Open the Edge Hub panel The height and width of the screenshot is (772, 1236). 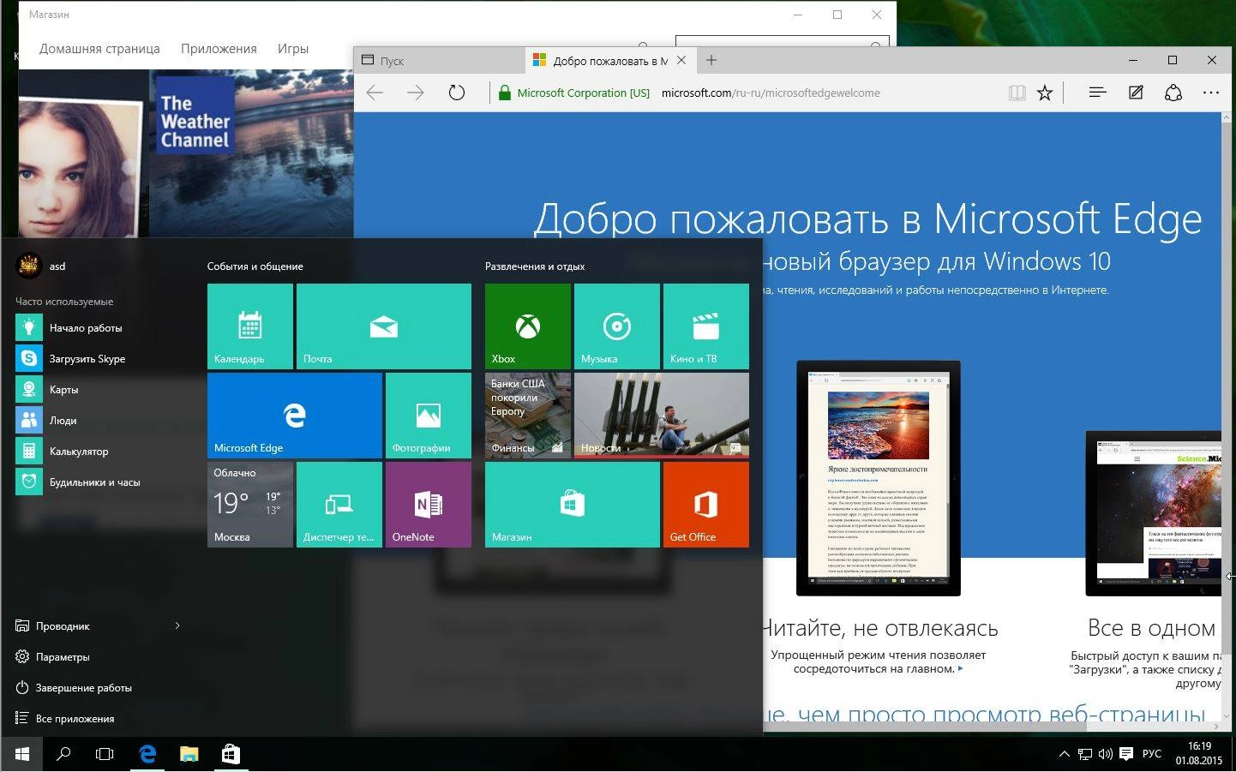[1097, 93]
